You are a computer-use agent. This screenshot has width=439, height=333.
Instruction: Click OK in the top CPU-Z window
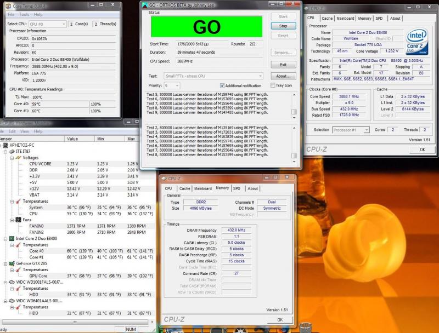(x=423, y=150)
